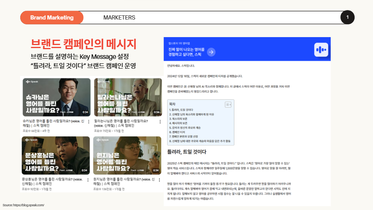This screenshot has height=210, width=373.
Task: Click the '"틀려라, 트일 것이다" 브랜드 캠페인 운영' line
Action: pyautogui.click(x=83, y=66)
